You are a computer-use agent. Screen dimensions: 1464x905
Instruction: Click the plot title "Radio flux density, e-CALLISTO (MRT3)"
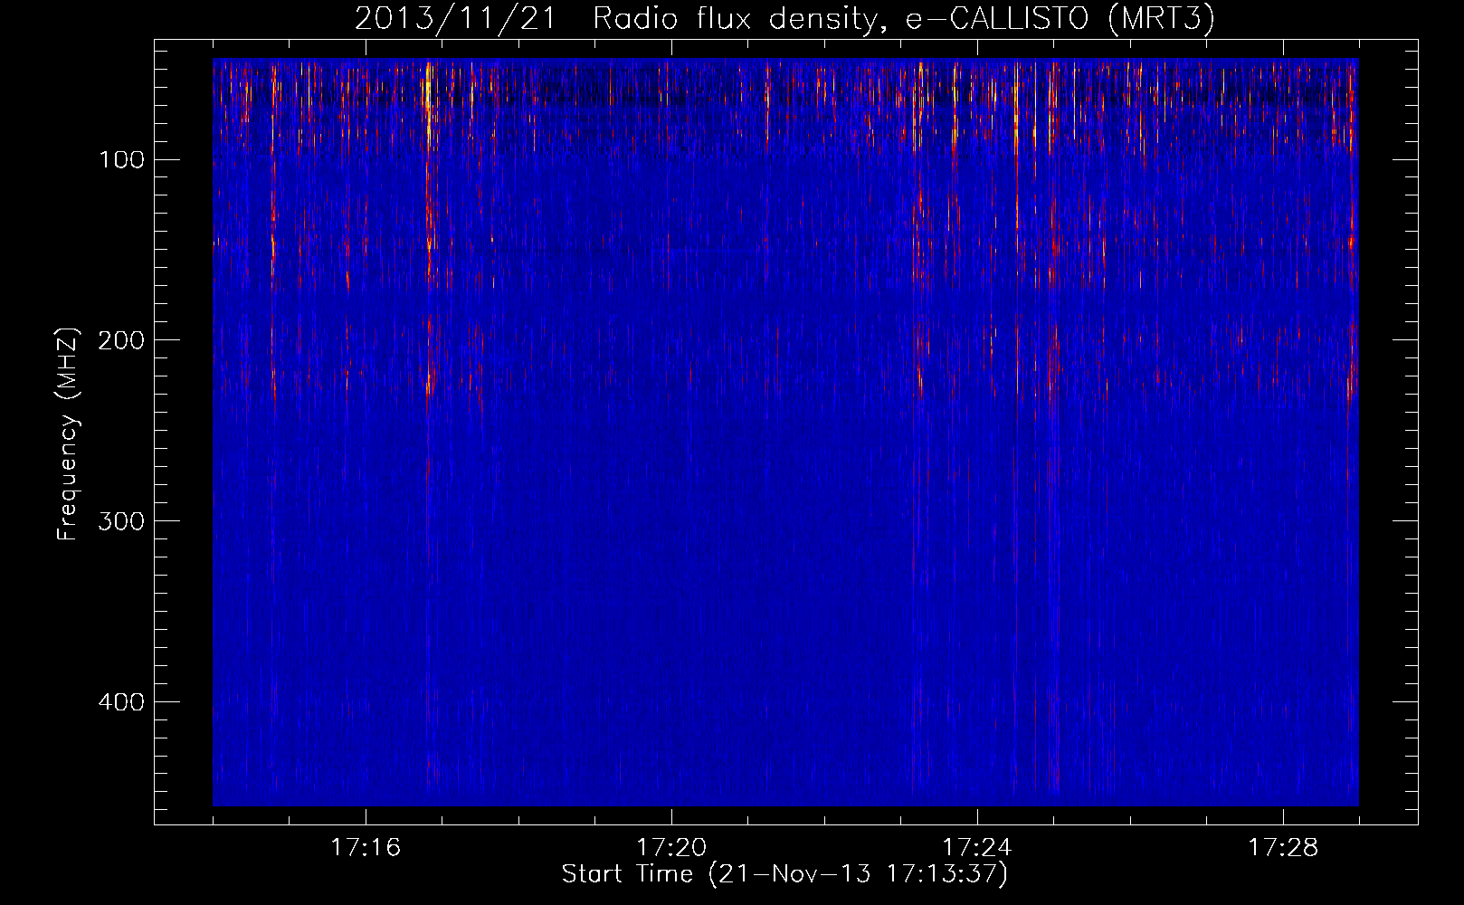[904, 19]
